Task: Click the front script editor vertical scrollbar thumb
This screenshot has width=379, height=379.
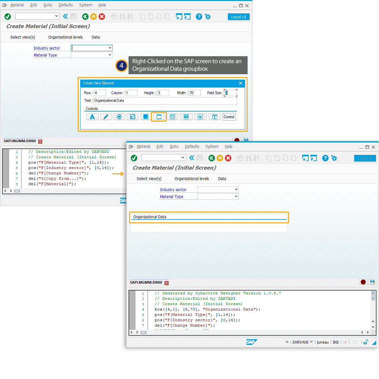Action: (x=373, y=296)
